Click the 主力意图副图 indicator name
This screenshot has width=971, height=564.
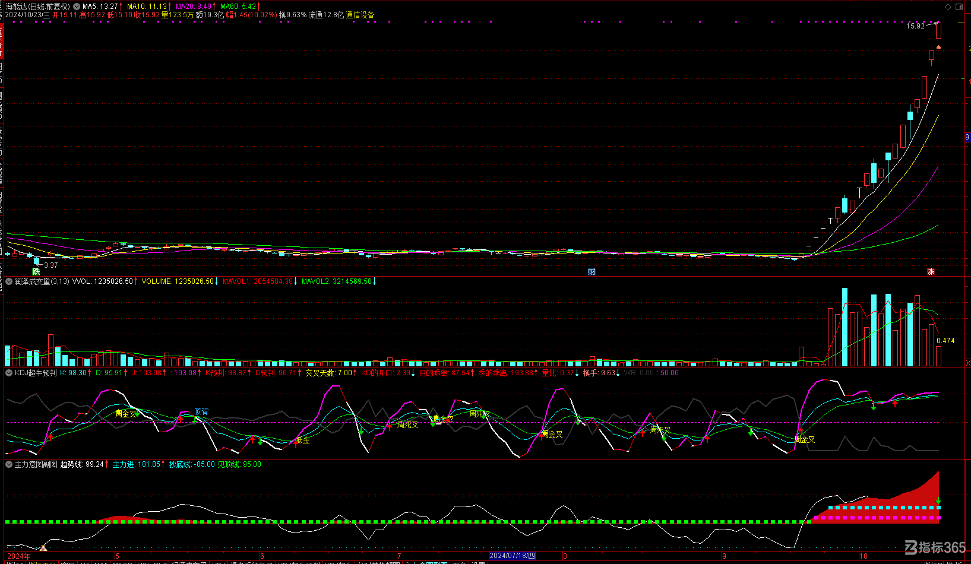pos(36,464)
